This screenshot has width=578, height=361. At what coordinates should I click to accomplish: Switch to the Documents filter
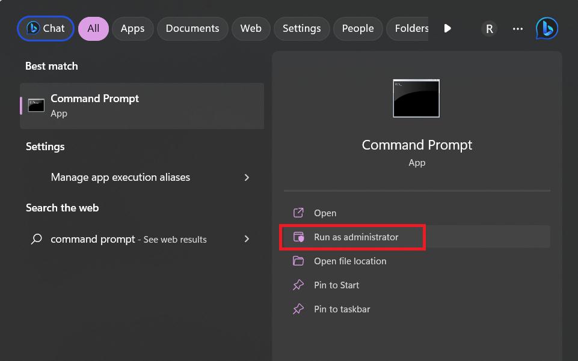click(192, 28)
